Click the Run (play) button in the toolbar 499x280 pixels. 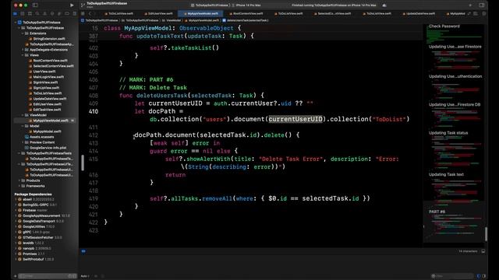[x=72, y=5]
